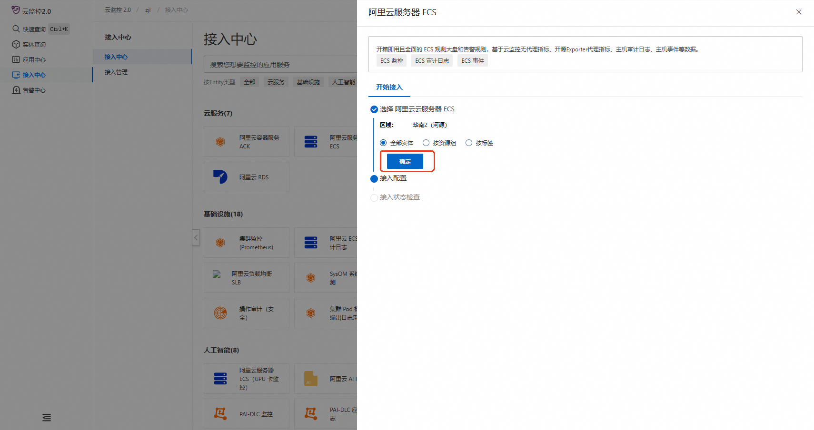
Task: Click the 云服务(7) section heading
Action: tap(218, 113)
